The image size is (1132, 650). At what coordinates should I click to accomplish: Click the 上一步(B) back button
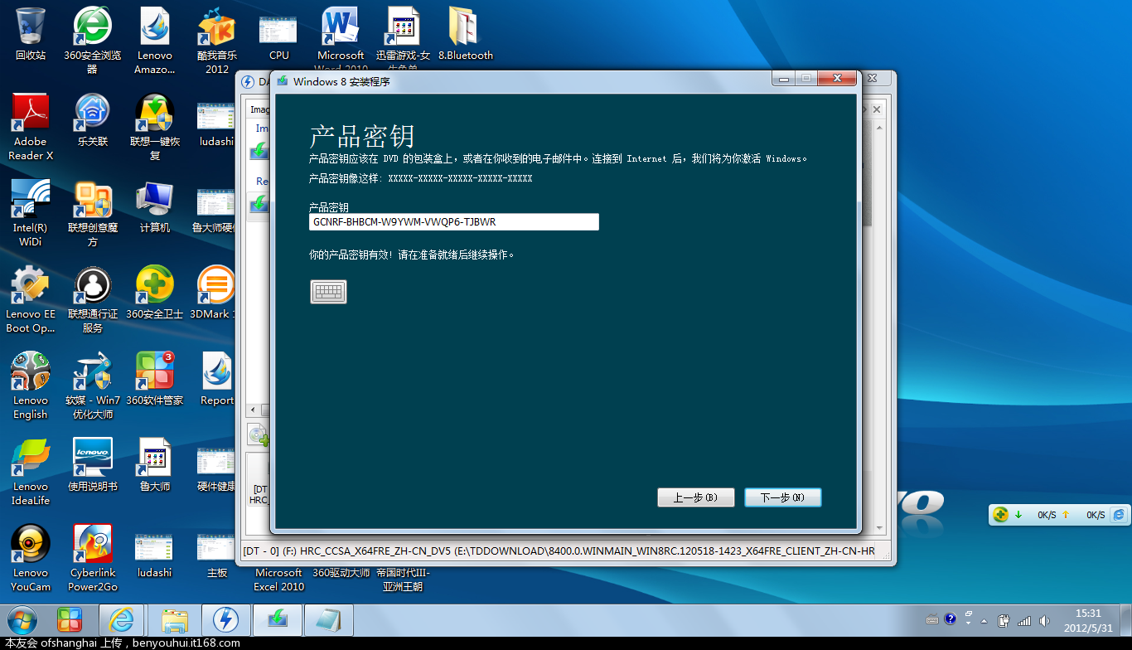coord(696,497)
